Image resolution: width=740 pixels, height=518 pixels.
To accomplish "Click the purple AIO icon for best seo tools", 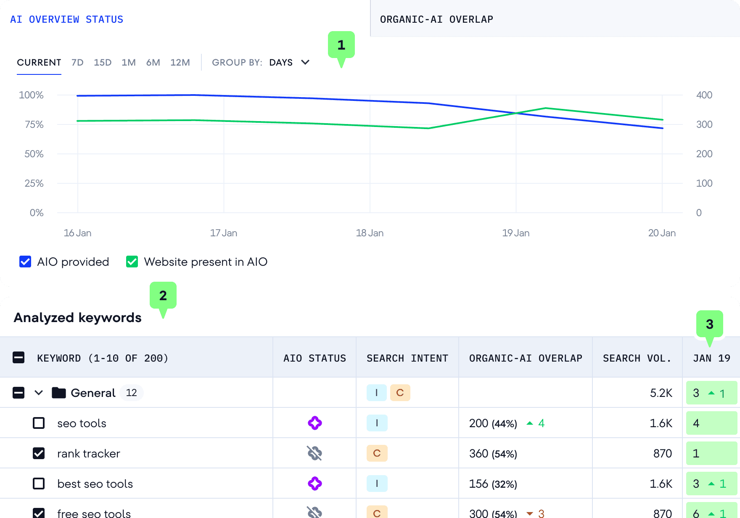I will click(314, 484).
